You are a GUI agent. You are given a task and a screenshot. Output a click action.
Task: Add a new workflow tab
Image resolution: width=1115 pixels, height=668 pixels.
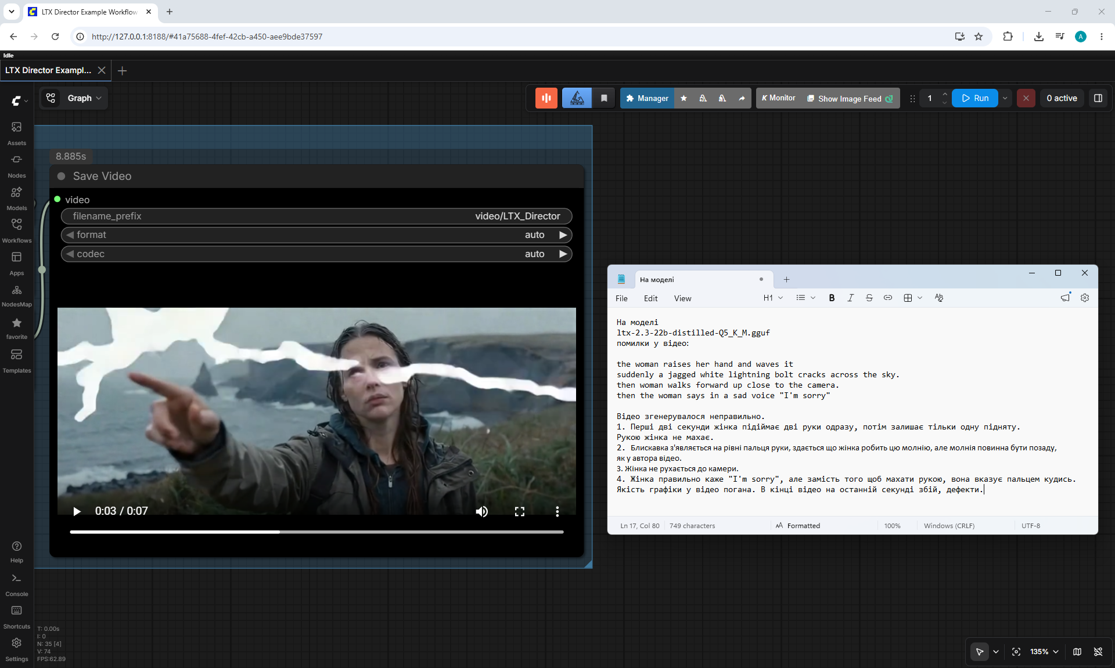tap(122, 71)
